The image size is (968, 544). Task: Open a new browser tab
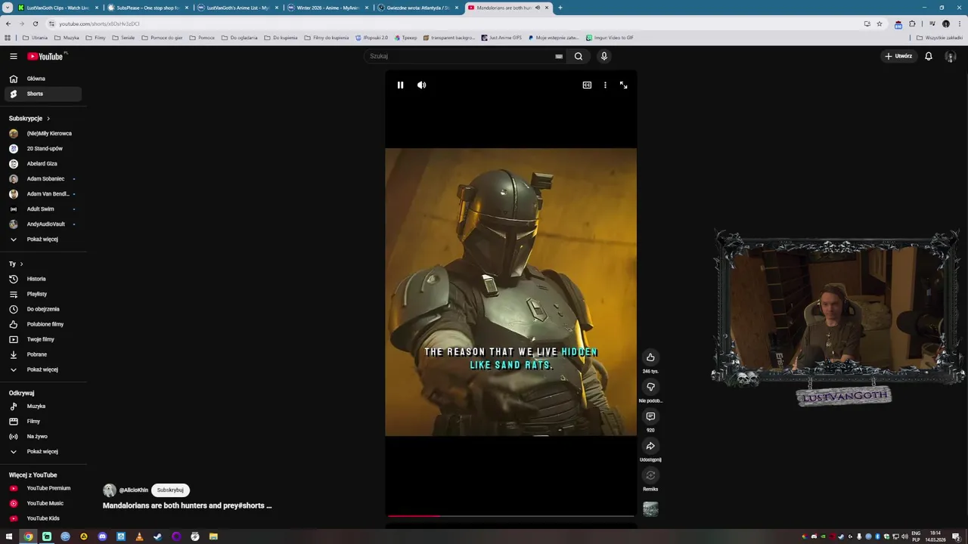click(560, 8)
